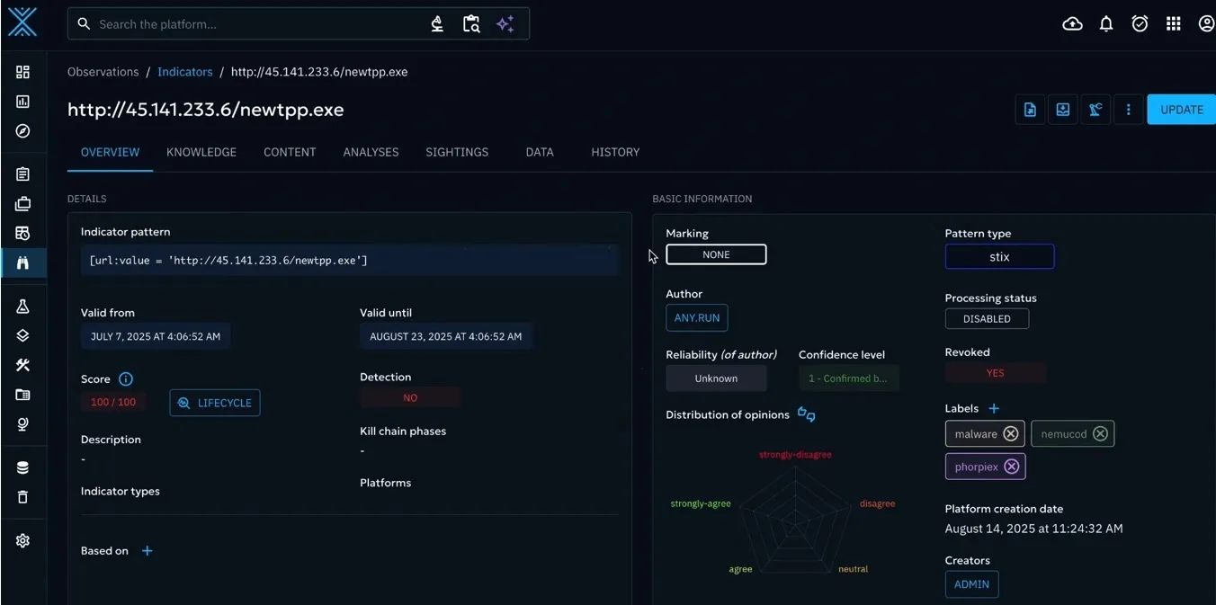The height and width of the screenshot is (605, 1216).
Task: Open the notifications bell
Action: 1106,24
